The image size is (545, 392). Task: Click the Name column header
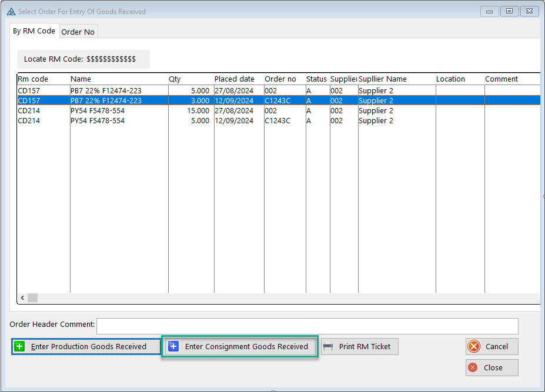(119, 79)
